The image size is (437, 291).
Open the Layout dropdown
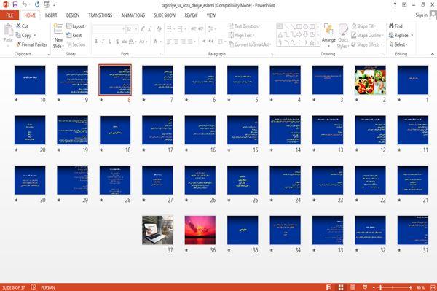click(76, 26)
